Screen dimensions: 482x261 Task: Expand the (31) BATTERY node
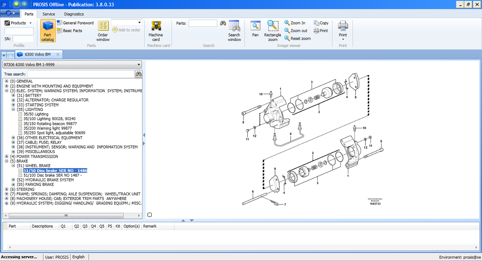click(13, 95)
